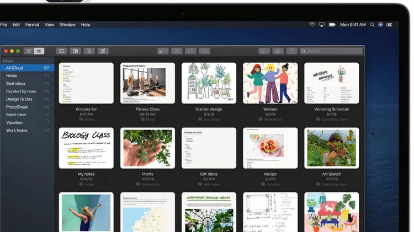Open the Format menu
The height and width of the screenshot is (232, 414).
coord(32,24)
